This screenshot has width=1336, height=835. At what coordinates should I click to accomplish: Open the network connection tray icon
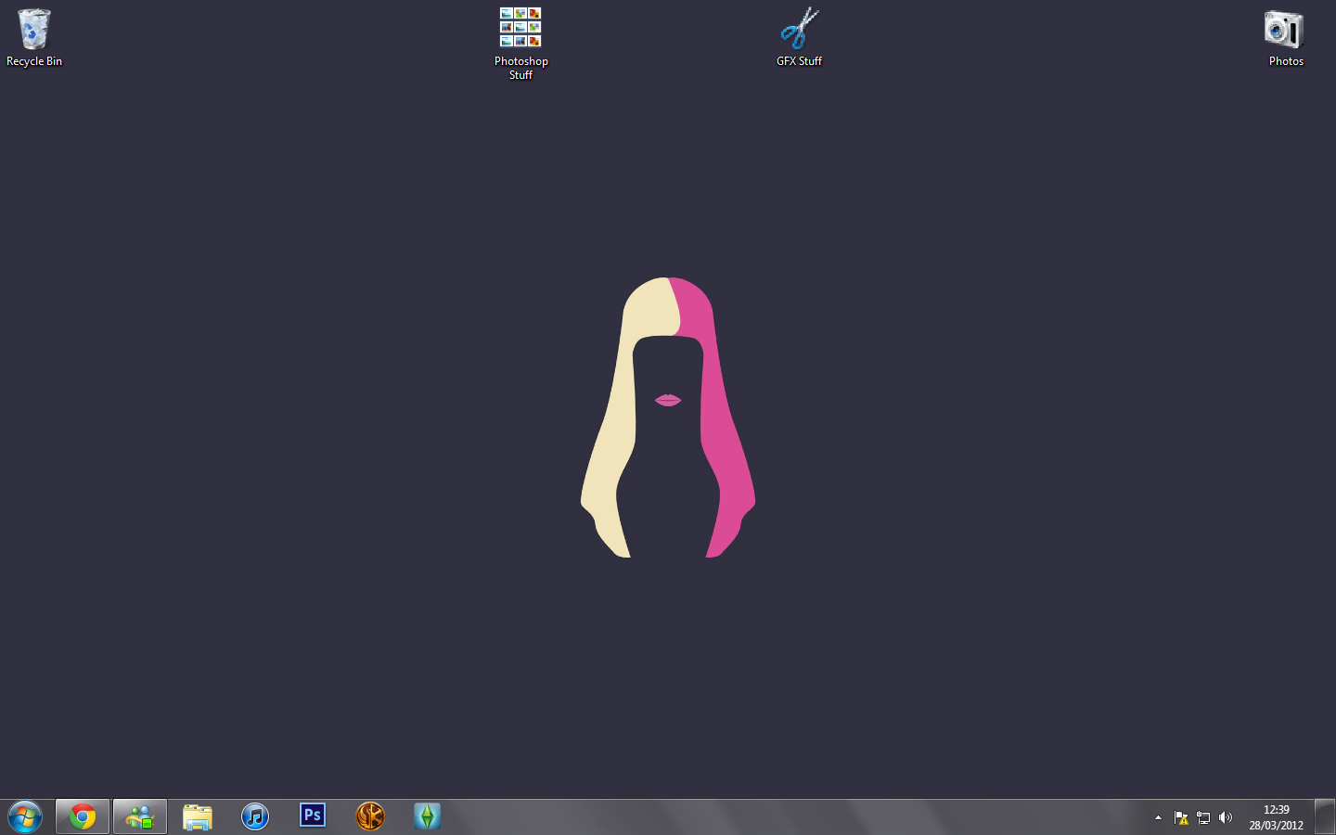[1203, 817]
